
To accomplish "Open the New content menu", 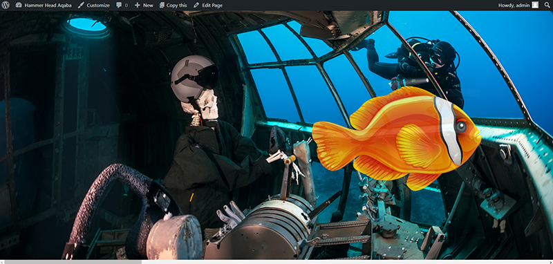I will pyautogui.click(x=144, y=6).
